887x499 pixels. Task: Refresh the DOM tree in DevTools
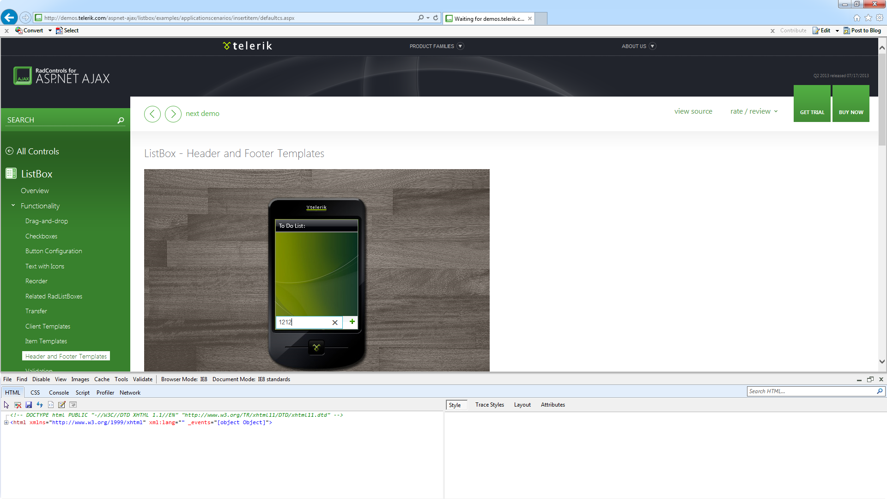pyautogui.click(x=40, y=405)
